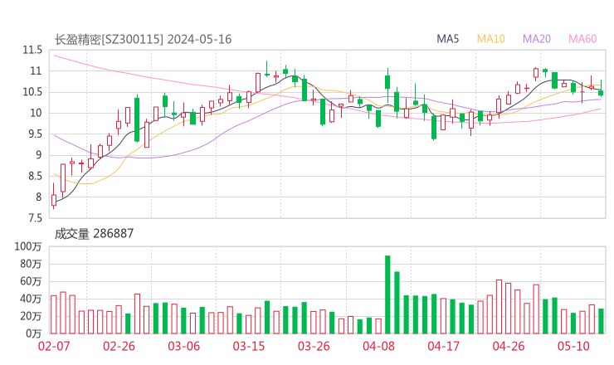Click the 40万 volume axis label
This screenshot has height=365, width=614.
(x=31, y=299)
